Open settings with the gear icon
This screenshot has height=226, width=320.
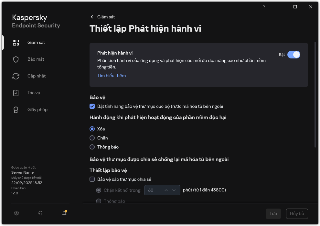16,213
